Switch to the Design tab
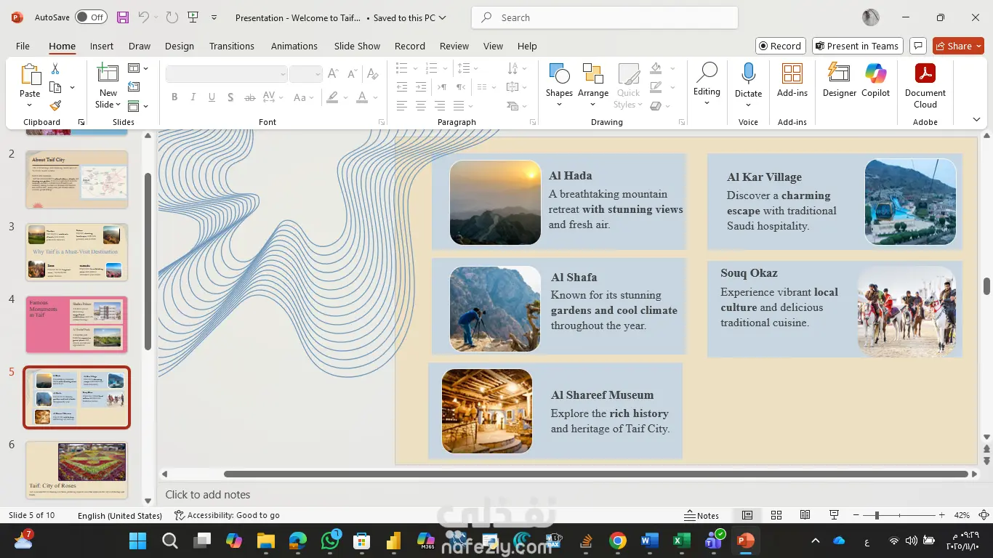This screenshot has height=558, width=993. coord(179,46)
